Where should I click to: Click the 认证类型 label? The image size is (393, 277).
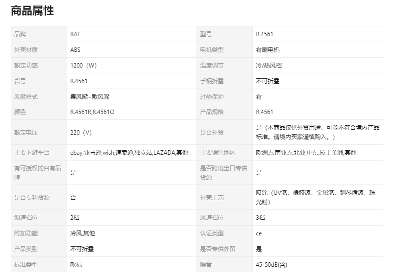pyautogui.click(x=212, y=233)
